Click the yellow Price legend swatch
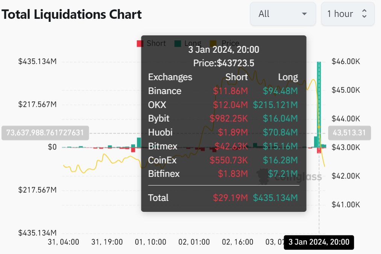The height and width of the screenshot is (254, 381). pos(213,44)
